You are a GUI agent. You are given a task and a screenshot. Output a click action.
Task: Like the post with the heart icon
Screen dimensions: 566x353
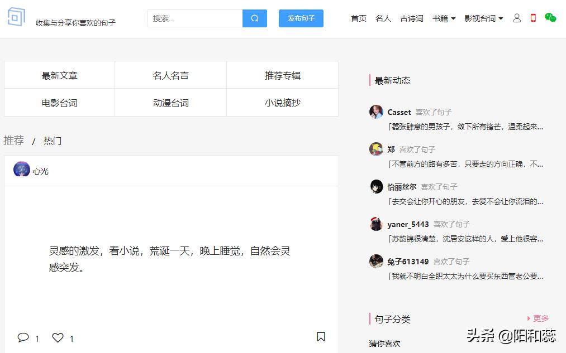pos(58,337)
